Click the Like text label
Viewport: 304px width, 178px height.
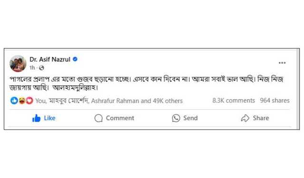[49, 118]
